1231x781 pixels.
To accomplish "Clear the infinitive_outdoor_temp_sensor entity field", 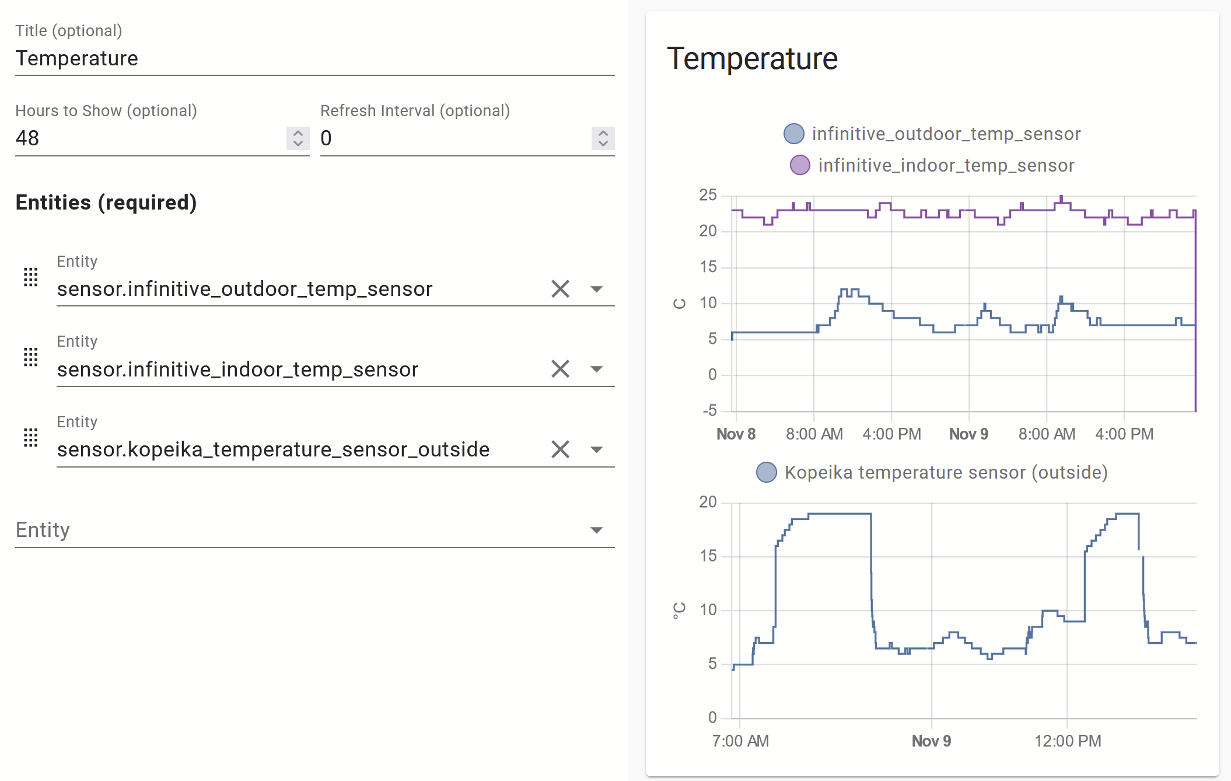I will pos(560,289).
